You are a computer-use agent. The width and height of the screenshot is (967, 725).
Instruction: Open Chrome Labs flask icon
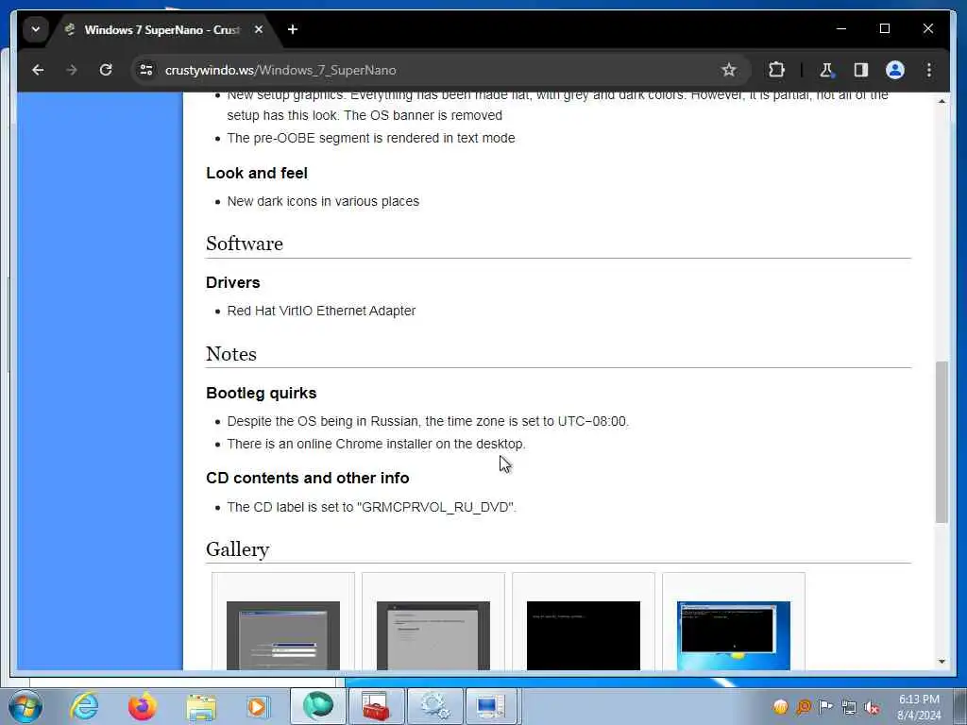pos(826,70)
